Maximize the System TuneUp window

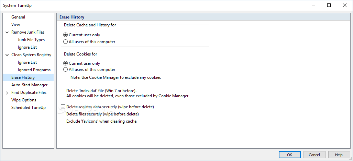(329, 5)
